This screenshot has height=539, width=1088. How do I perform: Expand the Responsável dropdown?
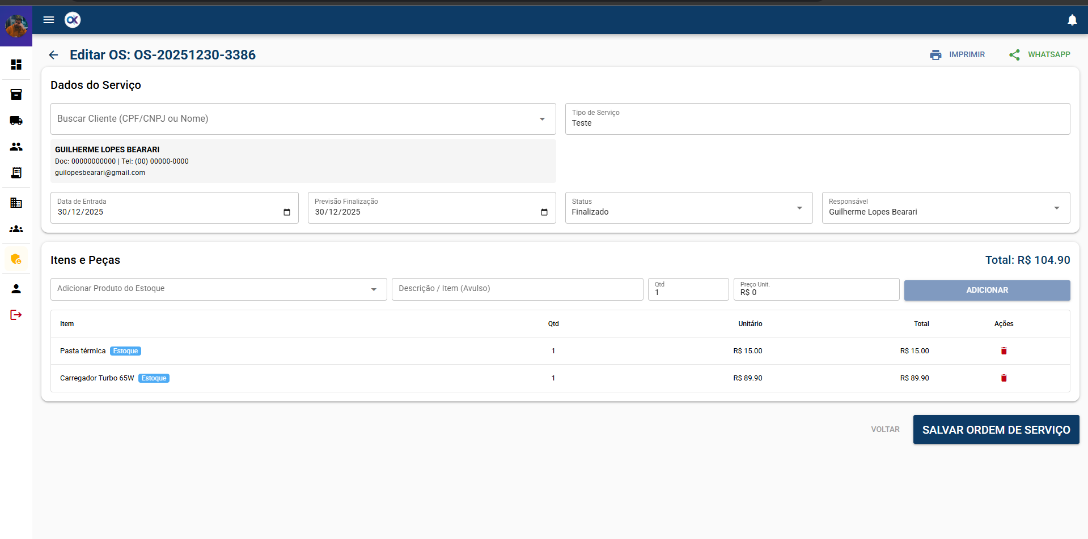pyautogui.click(x=1056, y=208)
